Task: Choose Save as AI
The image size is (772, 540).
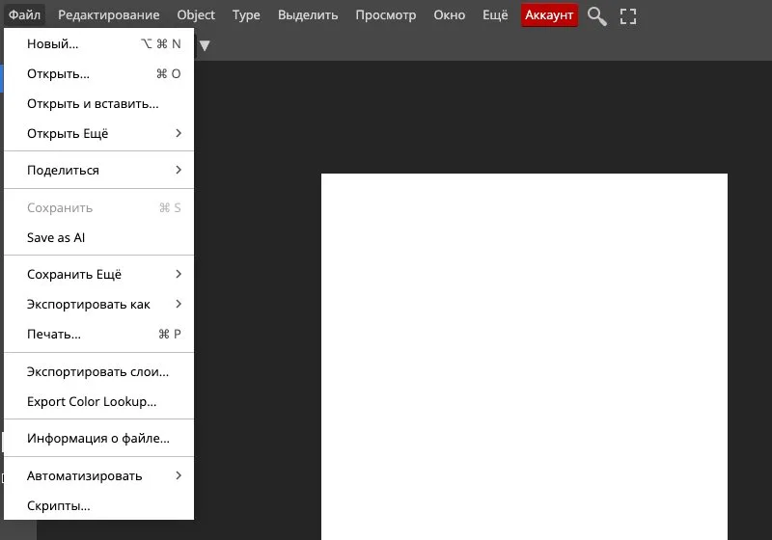Action: tap(98, 237)
